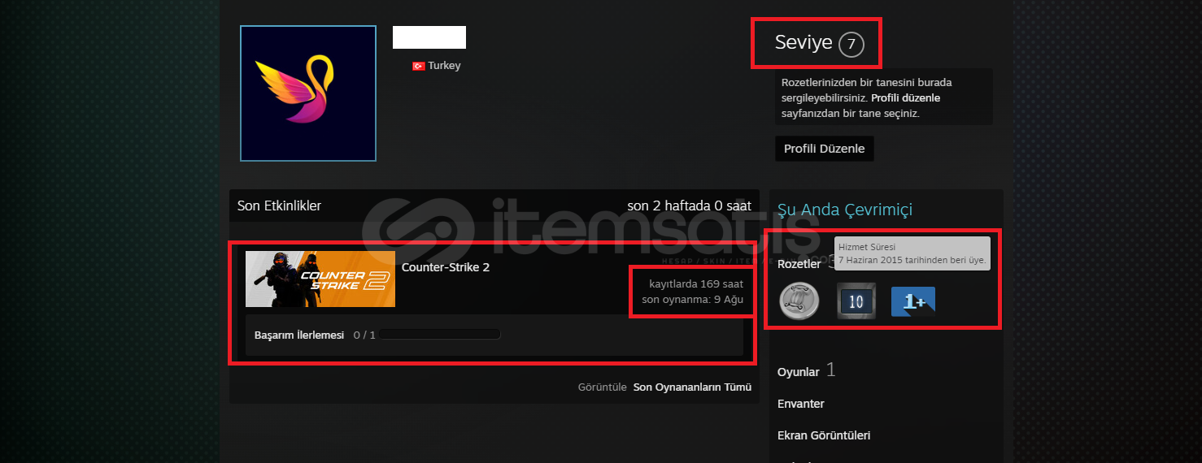Image resolution: width=1202 pixels, height=463 pixels.
Task: View Son Oynananların Tümü link
Action: tap(692, 387)
